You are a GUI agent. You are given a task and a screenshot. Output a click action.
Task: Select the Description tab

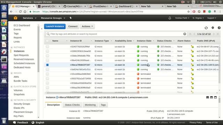53,105
